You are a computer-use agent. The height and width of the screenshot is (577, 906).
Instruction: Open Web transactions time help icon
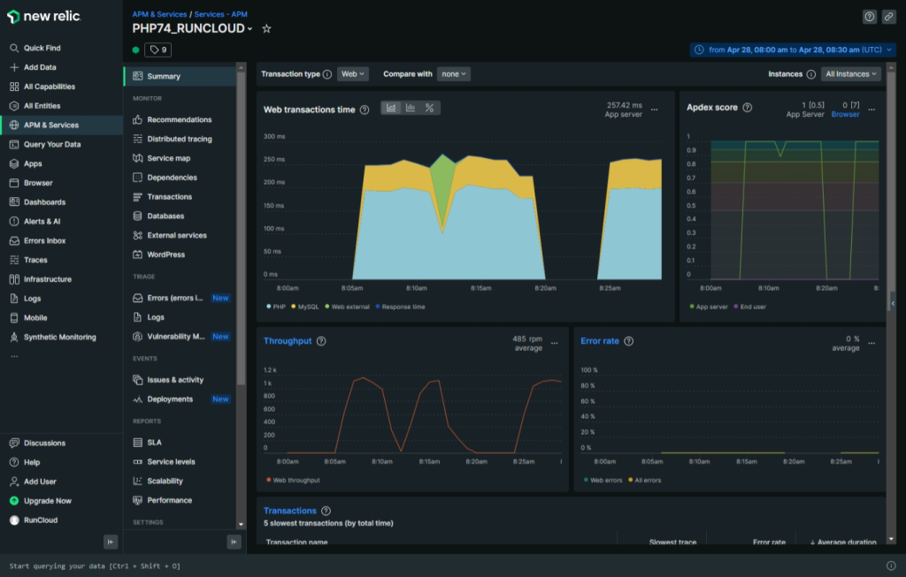tap(364, 110)
